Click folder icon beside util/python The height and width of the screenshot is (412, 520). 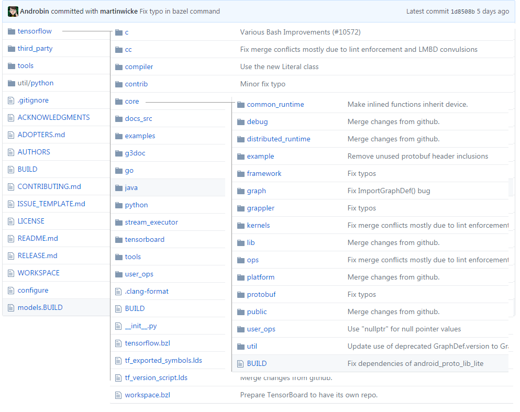point(12,83)
